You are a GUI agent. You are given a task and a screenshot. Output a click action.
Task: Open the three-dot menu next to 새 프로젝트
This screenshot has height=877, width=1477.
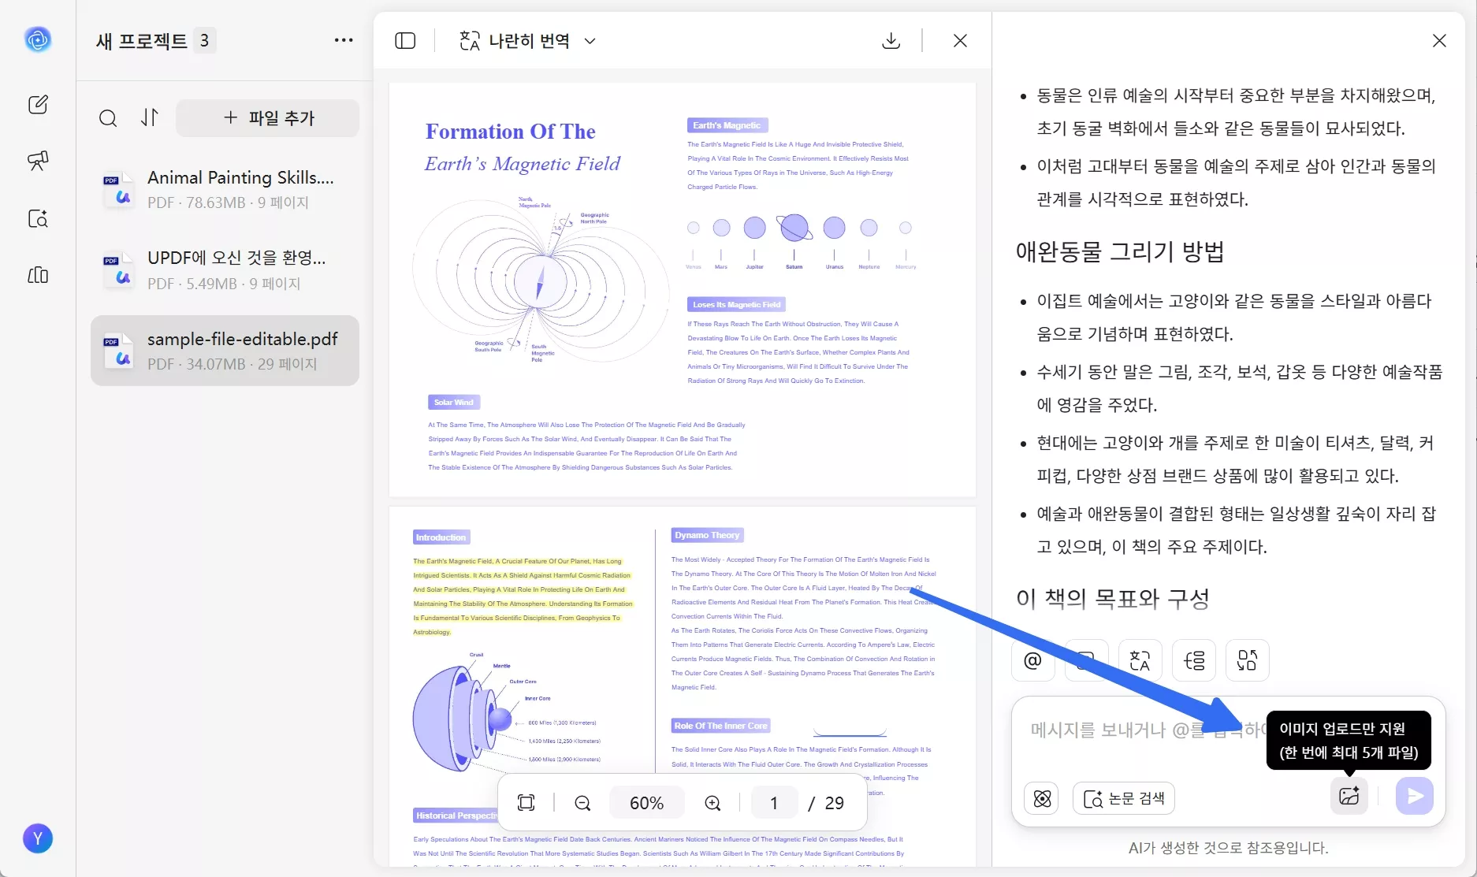pos(344,40)
